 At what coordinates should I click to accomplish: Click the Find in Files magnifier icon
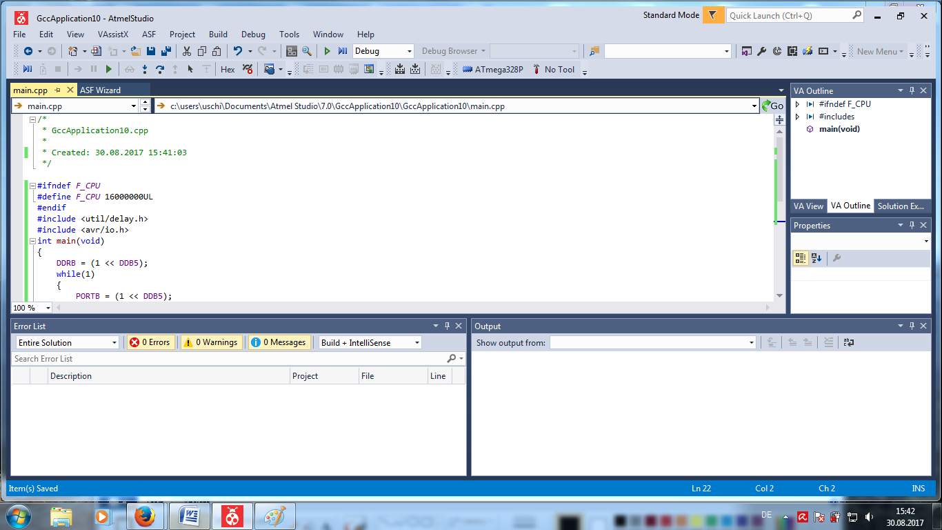pos(307,51)
